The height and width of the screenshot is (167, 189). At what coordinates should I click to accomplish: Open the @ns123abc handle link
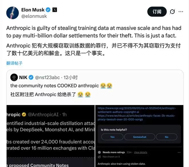tap(47, 77)
